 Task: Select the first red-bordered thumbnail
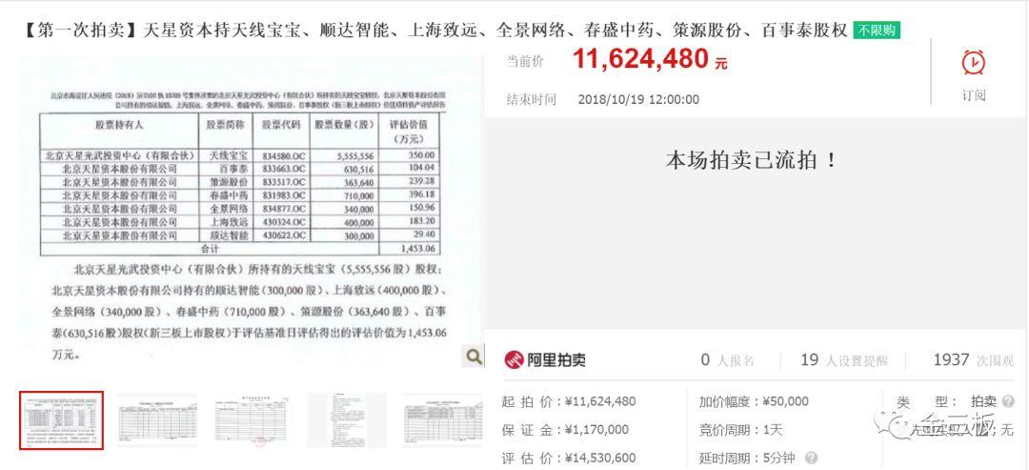[61, 420]
